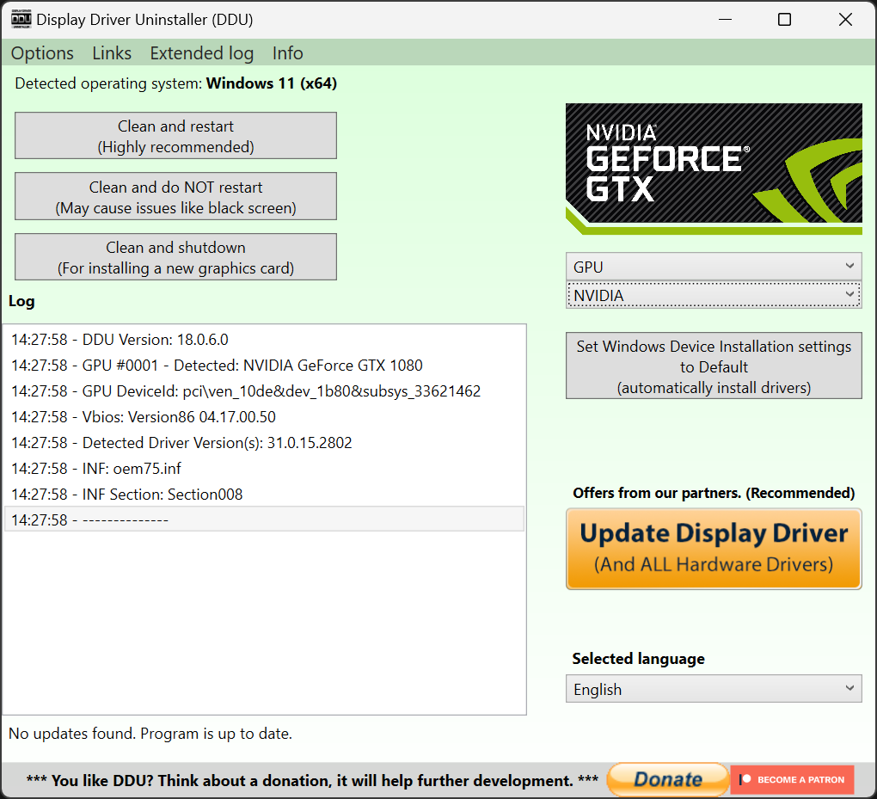Select the dashed separator log line
877x799 pixels.
(x=264, y=519)
